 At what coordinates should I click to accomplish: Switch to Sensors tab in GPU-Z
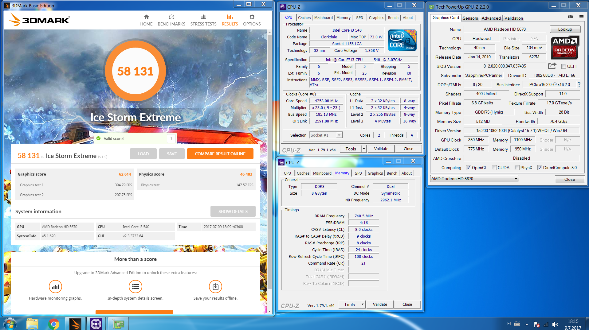click(470, 18)
